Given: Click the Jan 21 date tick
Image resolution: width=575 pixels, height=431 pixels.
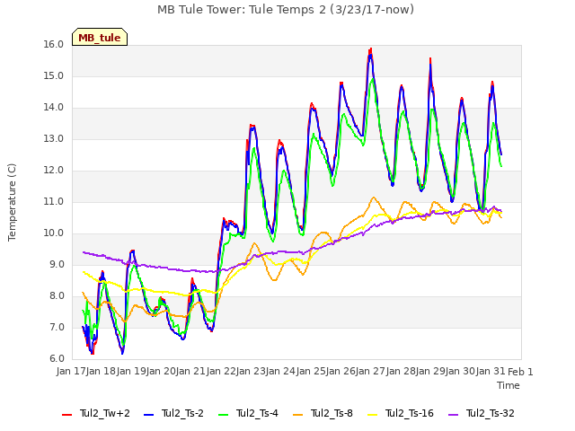Looking at the screenshot, I should tap(190, 372).
